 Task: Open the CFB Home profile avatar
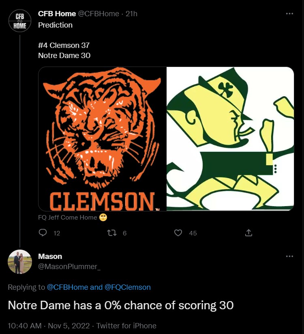20,20
